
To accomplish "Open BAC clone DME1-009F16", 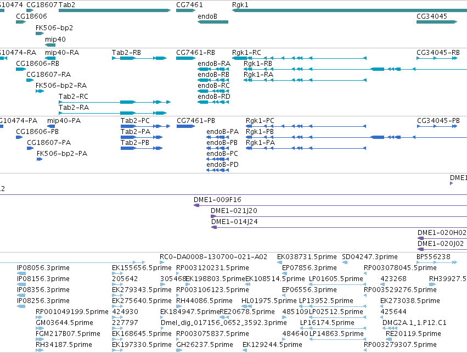I will tap(330, 205).
